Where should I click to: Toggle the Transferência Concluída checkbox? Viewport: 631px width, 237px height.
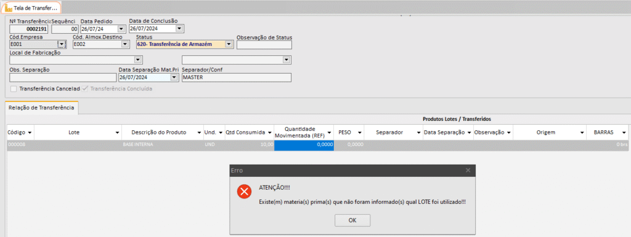point(85,88)
